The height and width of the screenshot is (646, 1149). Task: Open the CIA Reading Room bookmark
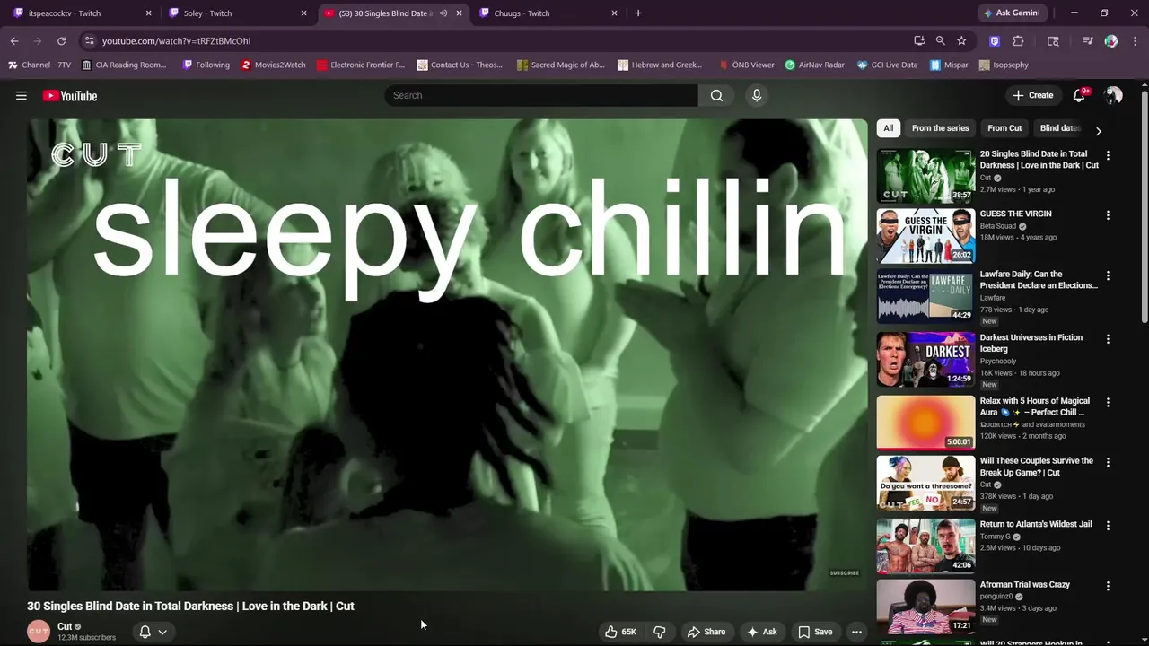[x=124, y=65]
